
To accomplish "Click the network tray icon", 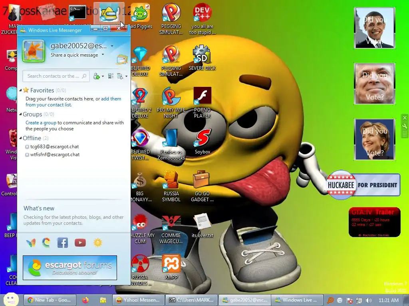I will (359, 300).
